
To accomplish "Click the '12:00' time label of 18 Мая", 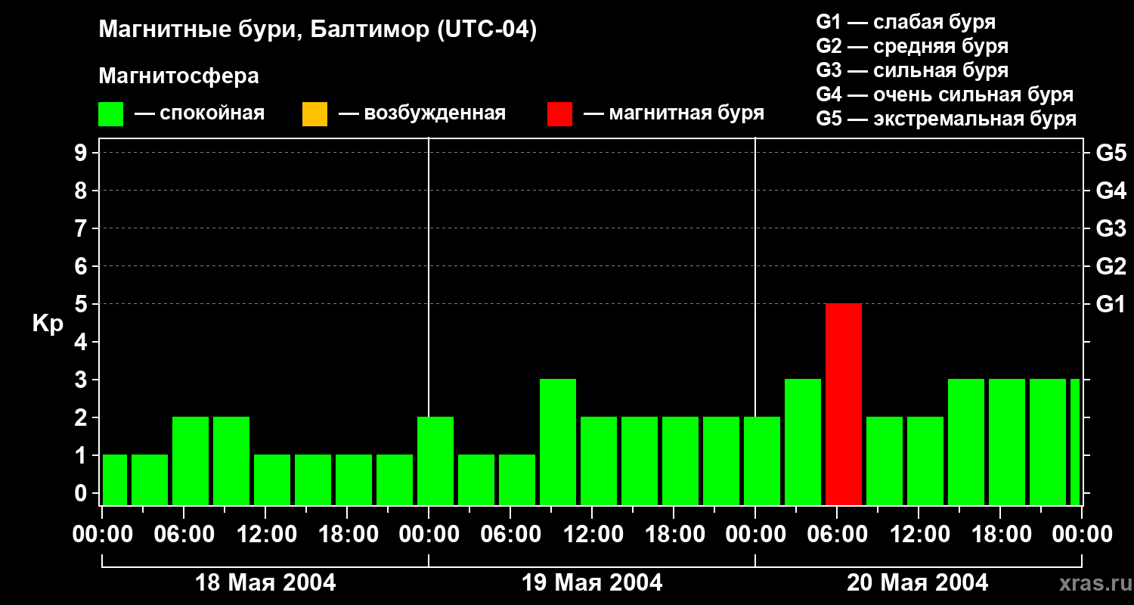I will [x=265, y=535].
